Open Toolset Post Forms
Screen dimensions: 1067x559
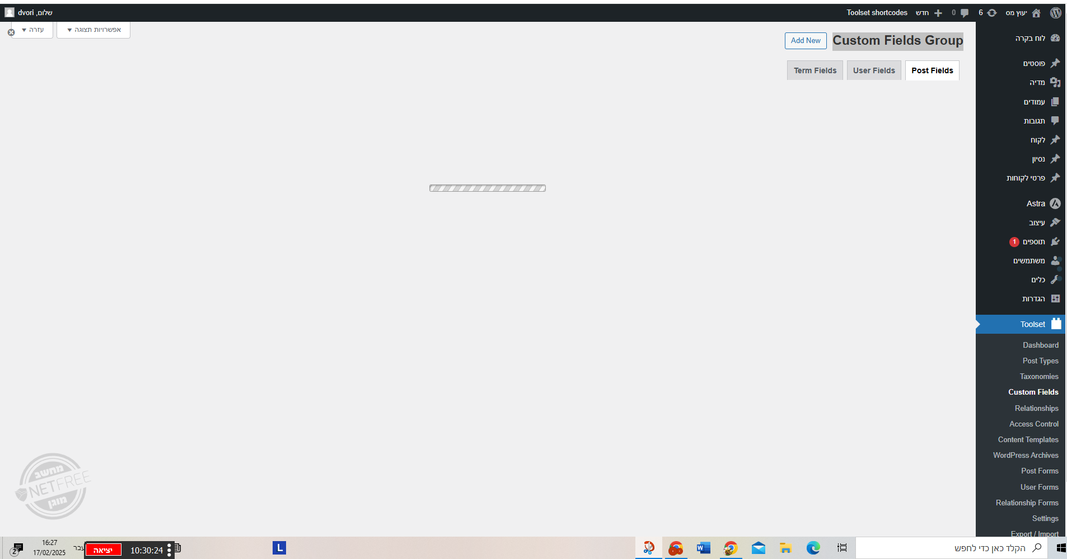[x=1040, y=471]
